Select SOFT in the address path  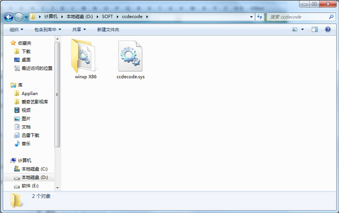point(107,16)
